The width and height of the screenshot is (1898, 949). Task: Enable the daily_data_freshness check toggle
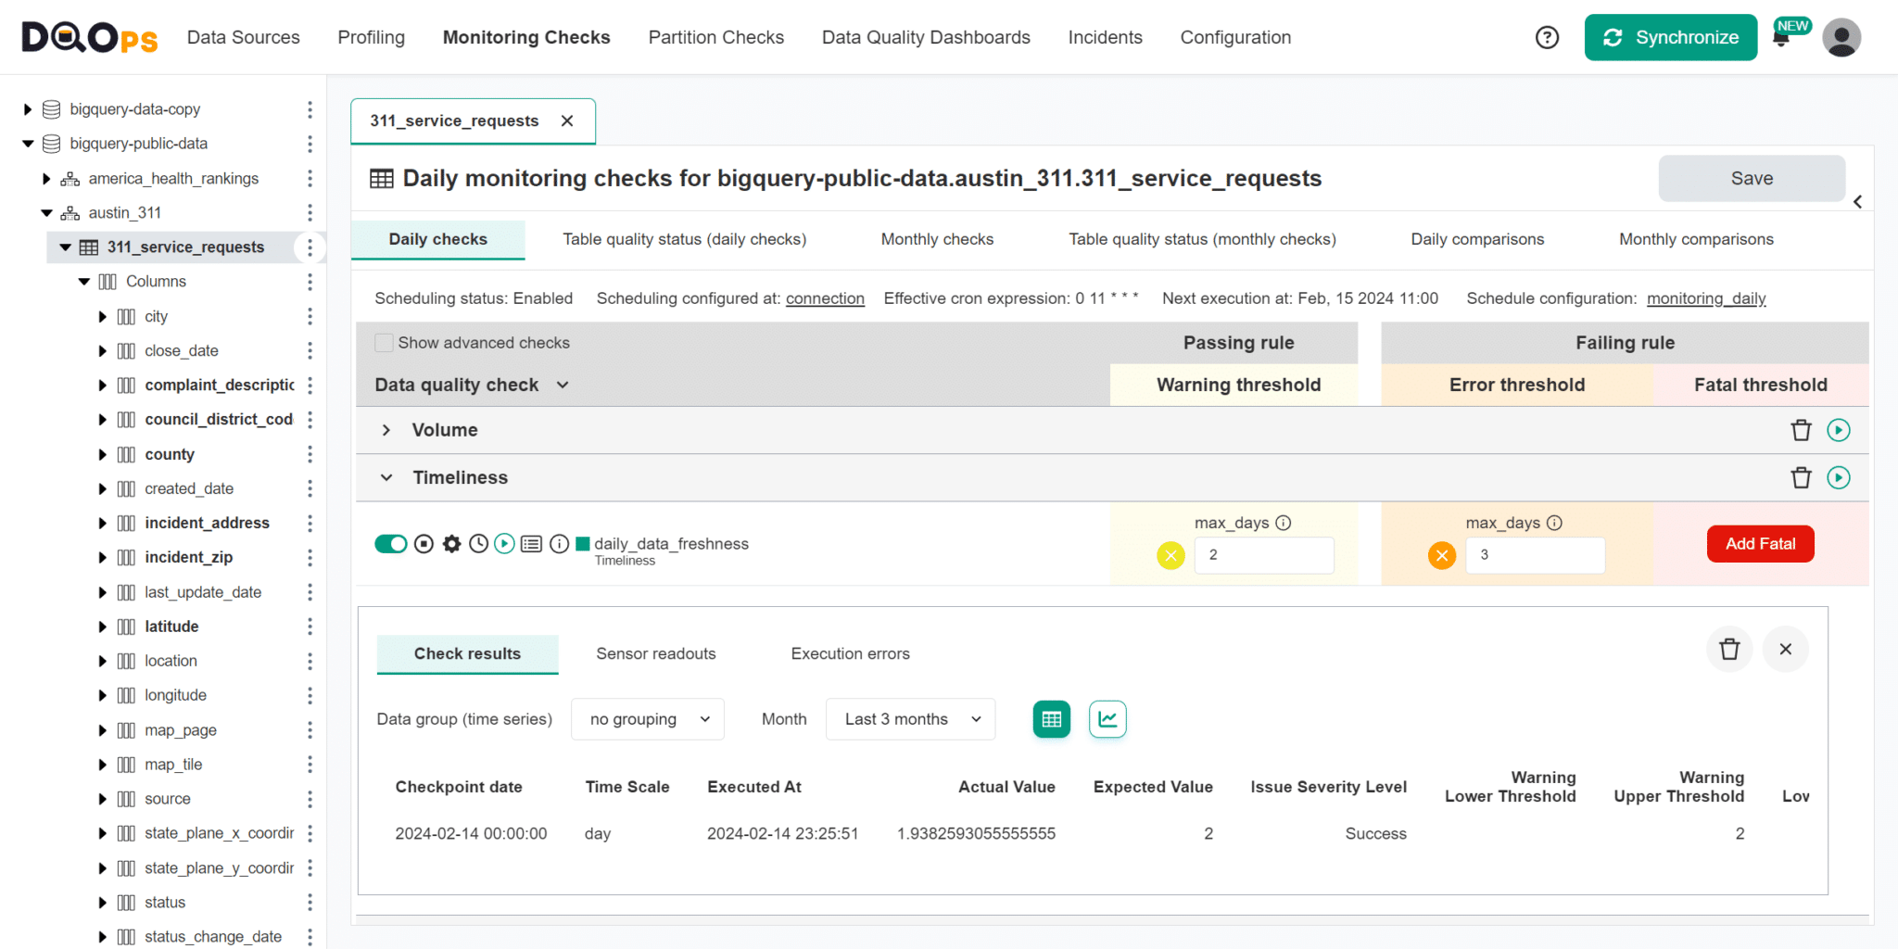390,544
